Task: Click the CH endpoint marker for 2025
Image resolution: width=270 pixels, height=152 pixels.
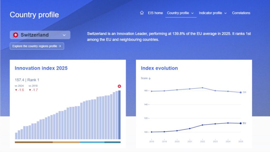Action: pos(240,92)
